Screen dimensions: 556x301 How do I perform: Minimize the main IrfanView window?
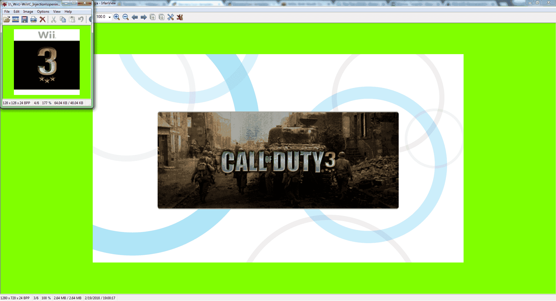[x=530, y=3]
